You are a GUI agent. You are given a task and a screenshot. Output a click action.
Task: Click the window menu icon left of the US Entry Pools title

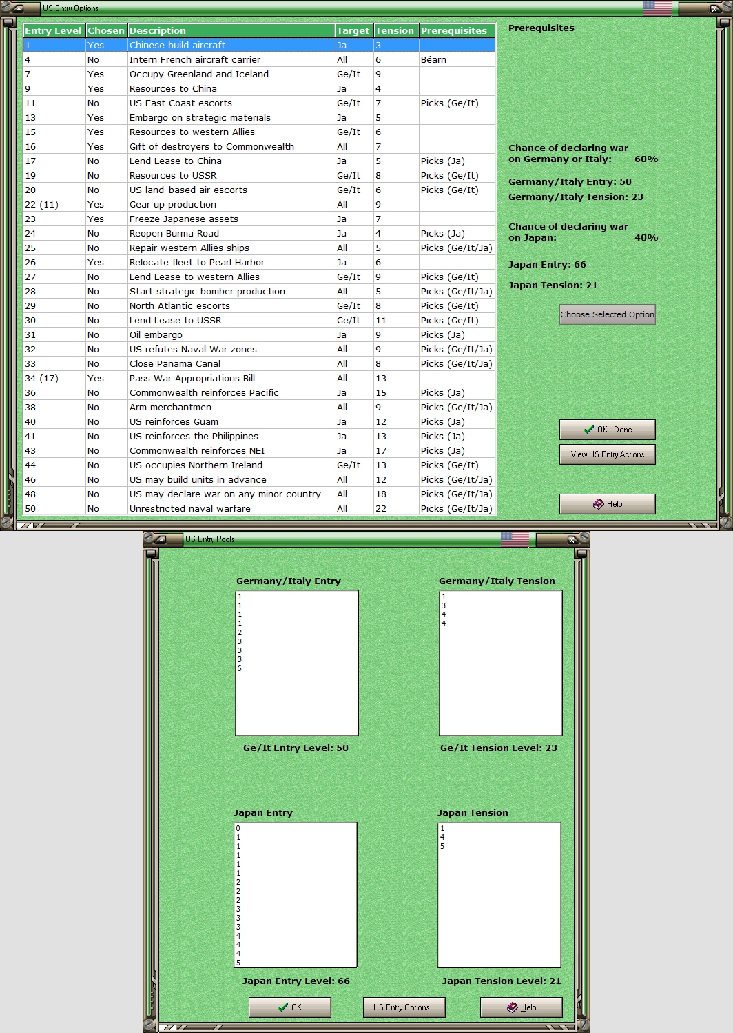(x=160, y=539)
